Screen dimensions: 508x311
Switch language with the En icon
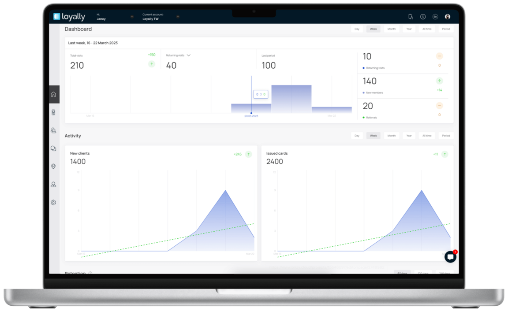pos(435,17)
